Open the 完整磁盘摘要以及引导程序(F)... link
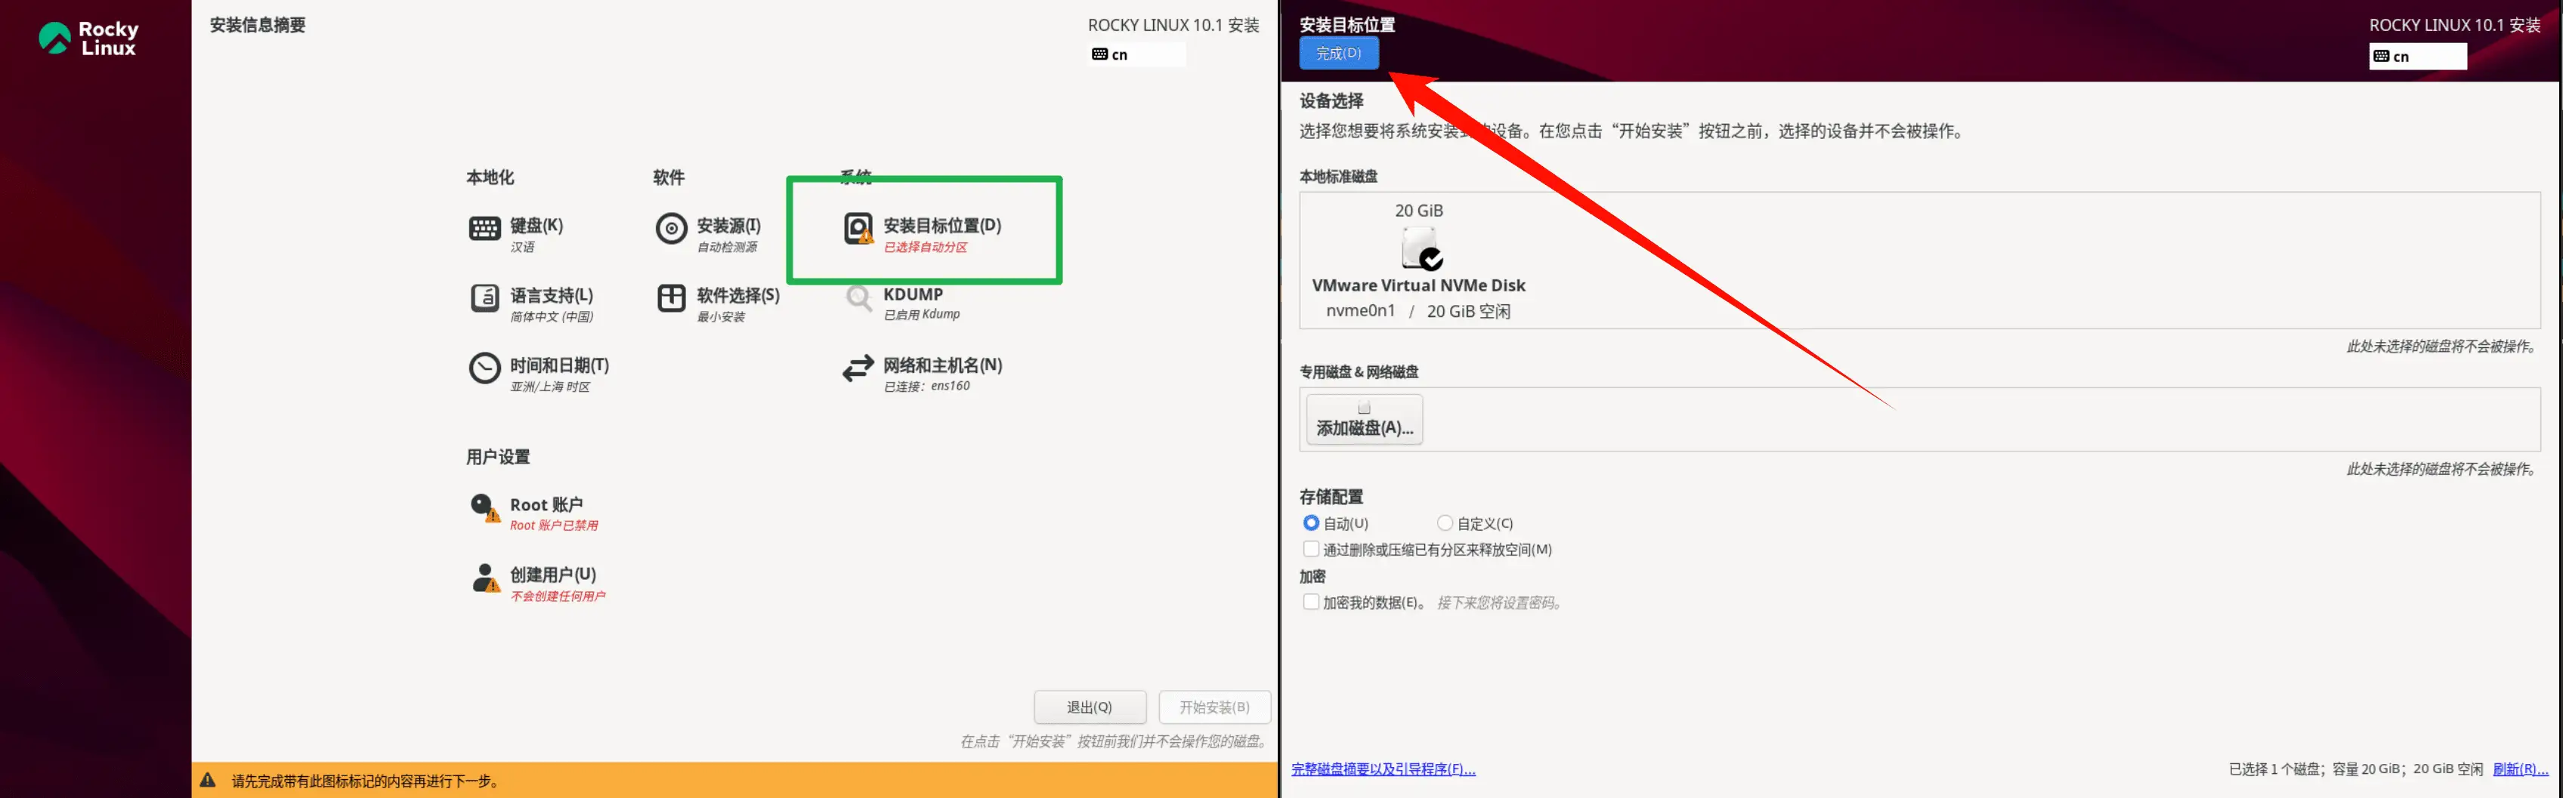Screen dimensions: 2563x798 pyautogui.click(x=1383, y=769)
